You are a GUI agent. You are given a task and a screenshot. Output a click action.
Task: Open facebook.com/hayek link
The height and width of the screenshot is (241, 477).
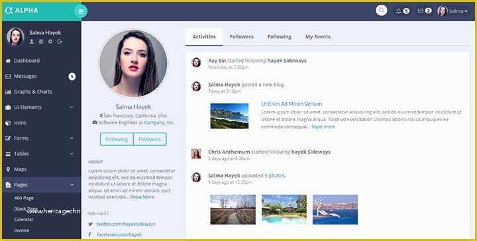(x=119, y=234)
